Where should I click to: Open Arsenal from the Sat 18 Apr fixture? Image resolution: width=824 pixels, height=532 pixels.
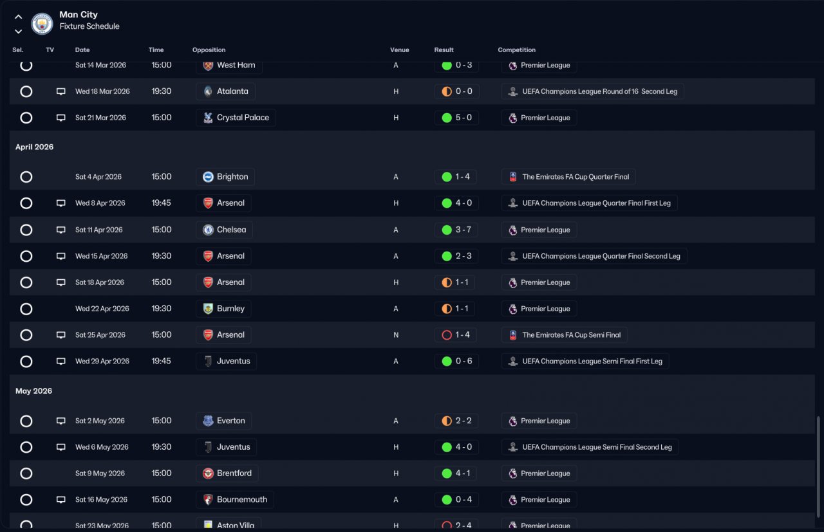click(x=223, y=282)
